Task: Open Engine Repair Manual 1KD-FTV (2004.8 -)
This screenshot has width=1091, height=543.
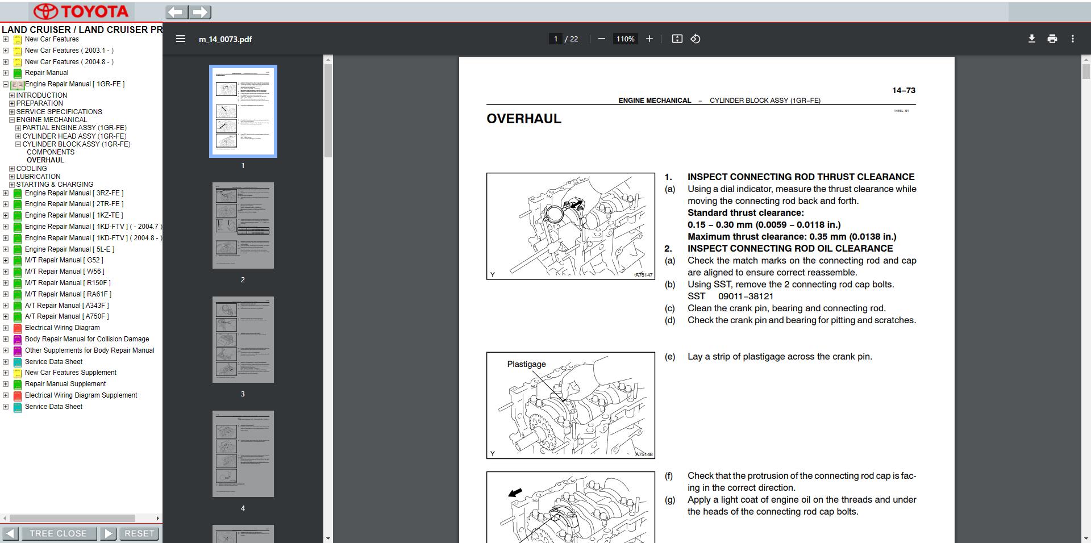Action: (93, 238)
